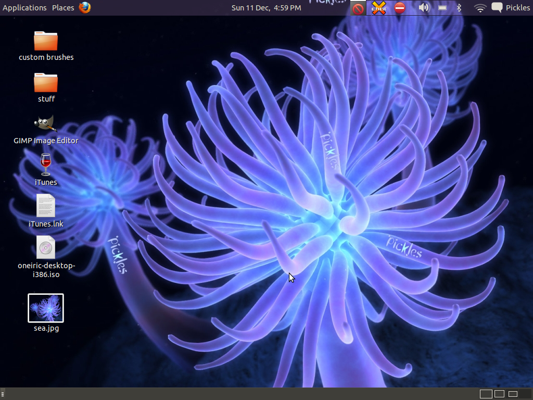Viewport: 533px width, 400px height.
Task: Open the Places menu
Action: coord(63,7)
